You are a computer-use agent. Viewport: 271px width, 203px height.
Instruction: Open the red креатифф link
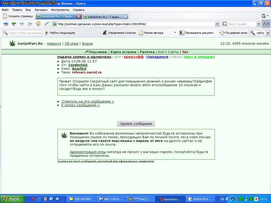coord(134,57)
